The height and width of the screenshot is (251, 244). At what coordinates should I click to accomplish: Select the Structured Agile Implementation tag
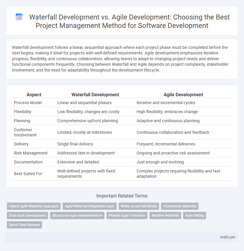pos(77,216)
